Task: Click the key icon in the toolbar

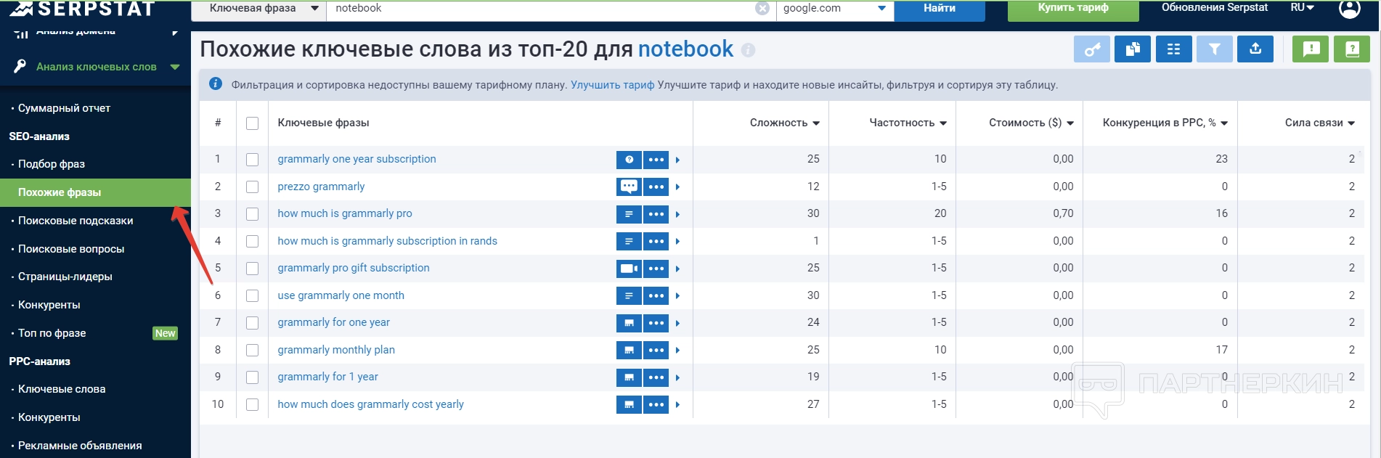Action: click(x=1091, y=49)
